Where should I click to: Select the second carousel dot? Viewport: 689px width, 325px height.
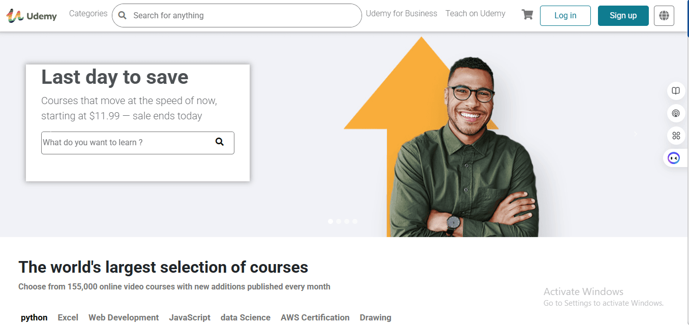coord(338,221)
